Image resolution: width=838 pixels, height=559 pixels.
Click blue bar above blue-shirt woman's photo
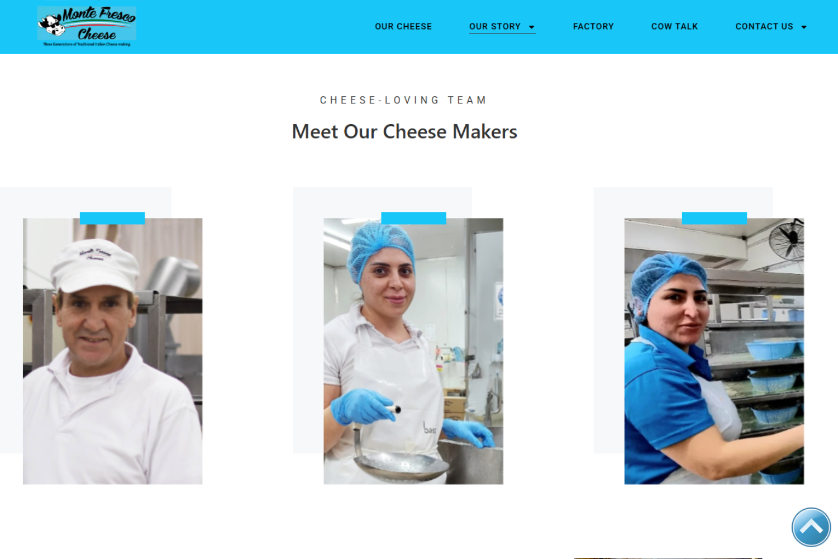715,218
